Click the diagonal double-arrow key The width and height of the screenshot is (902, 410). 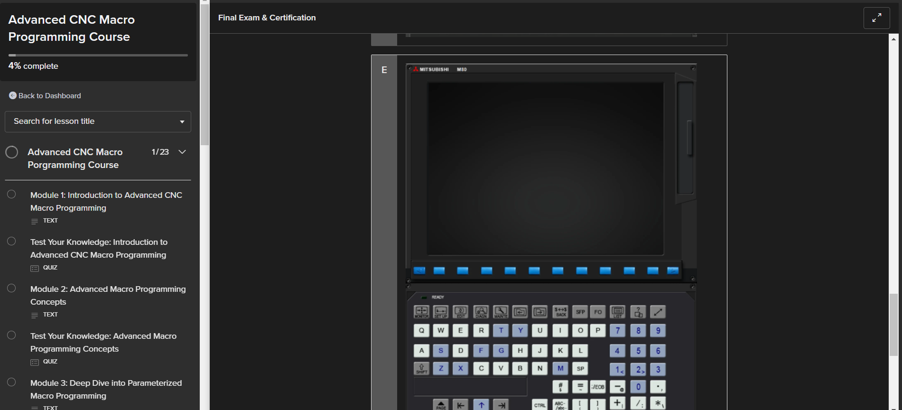coord(658,312)
